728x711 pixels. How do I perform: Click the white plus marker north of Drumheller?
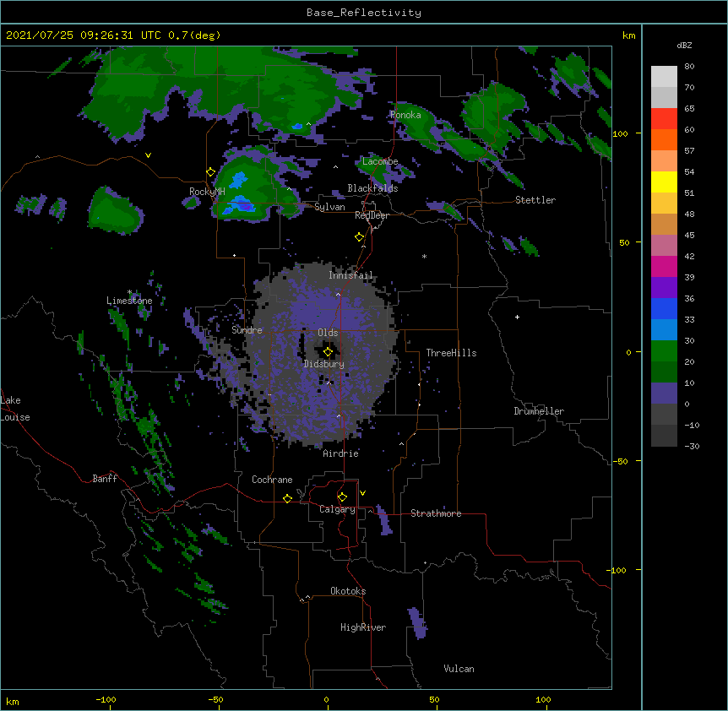pyautogui.click(x=517, y=317)
